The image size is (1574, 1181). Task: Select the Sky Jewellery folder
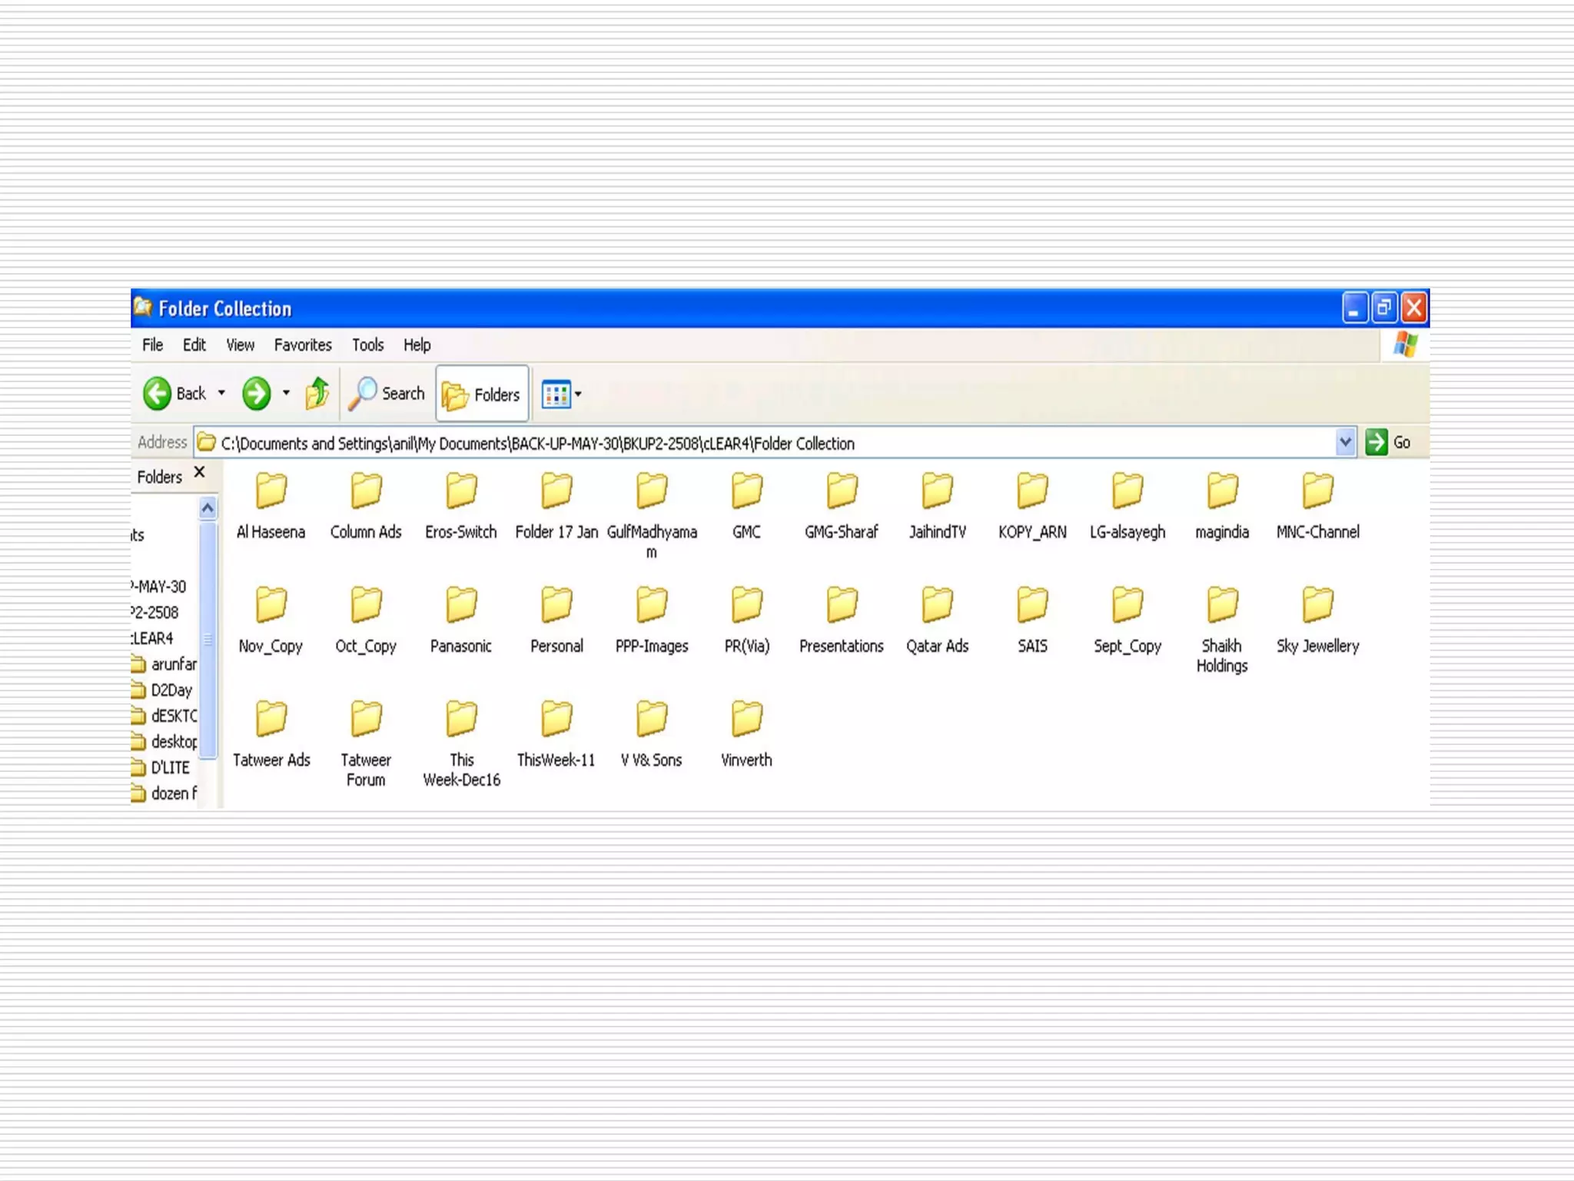1317,604
